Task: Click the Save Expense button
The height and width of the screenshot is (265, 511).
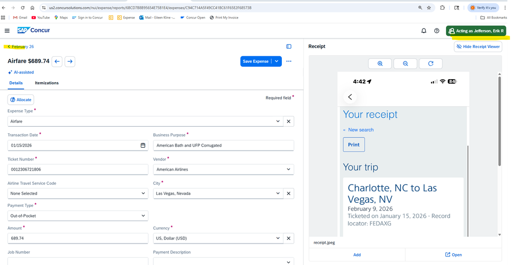Action: pos(256,61)
